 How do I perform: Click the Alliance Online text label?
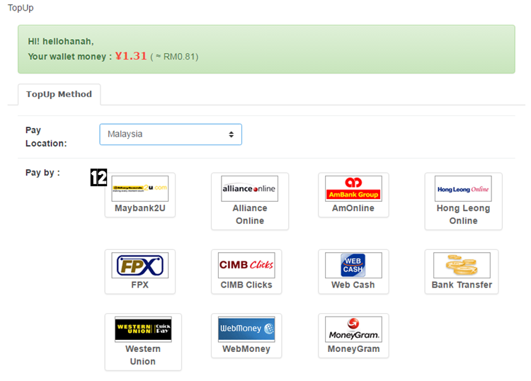(250, 215)
